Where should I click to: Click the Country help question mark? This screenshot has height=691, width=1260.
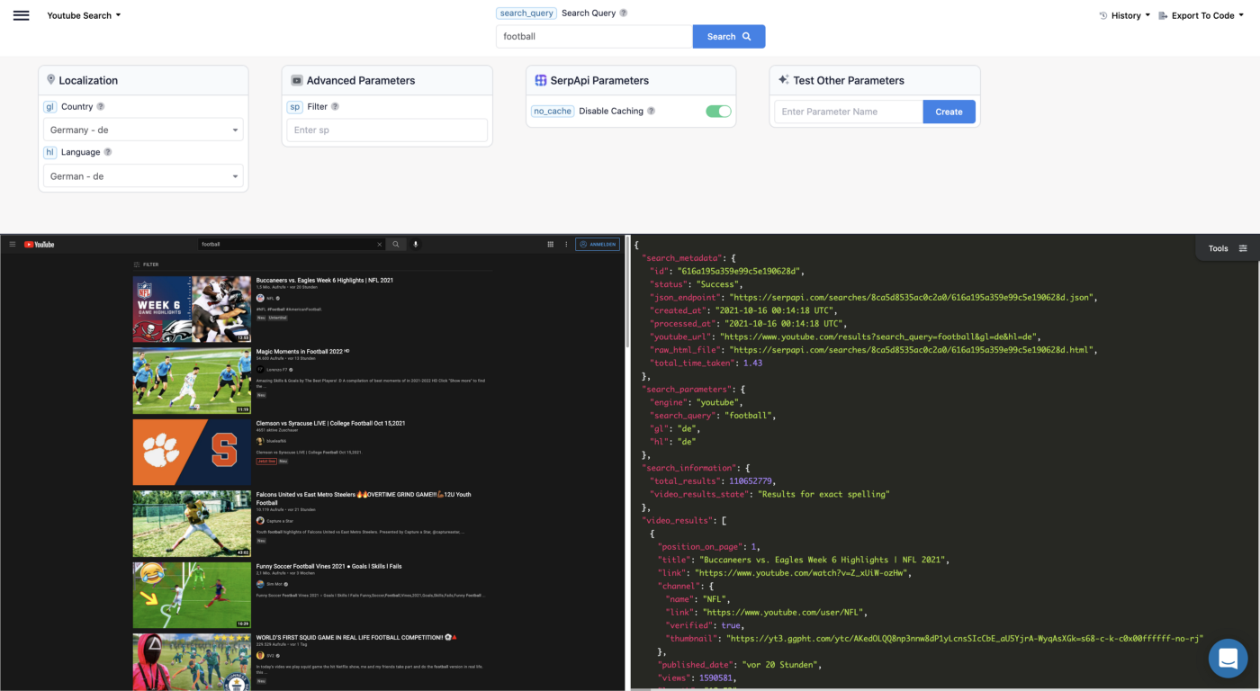pos(101,106)
